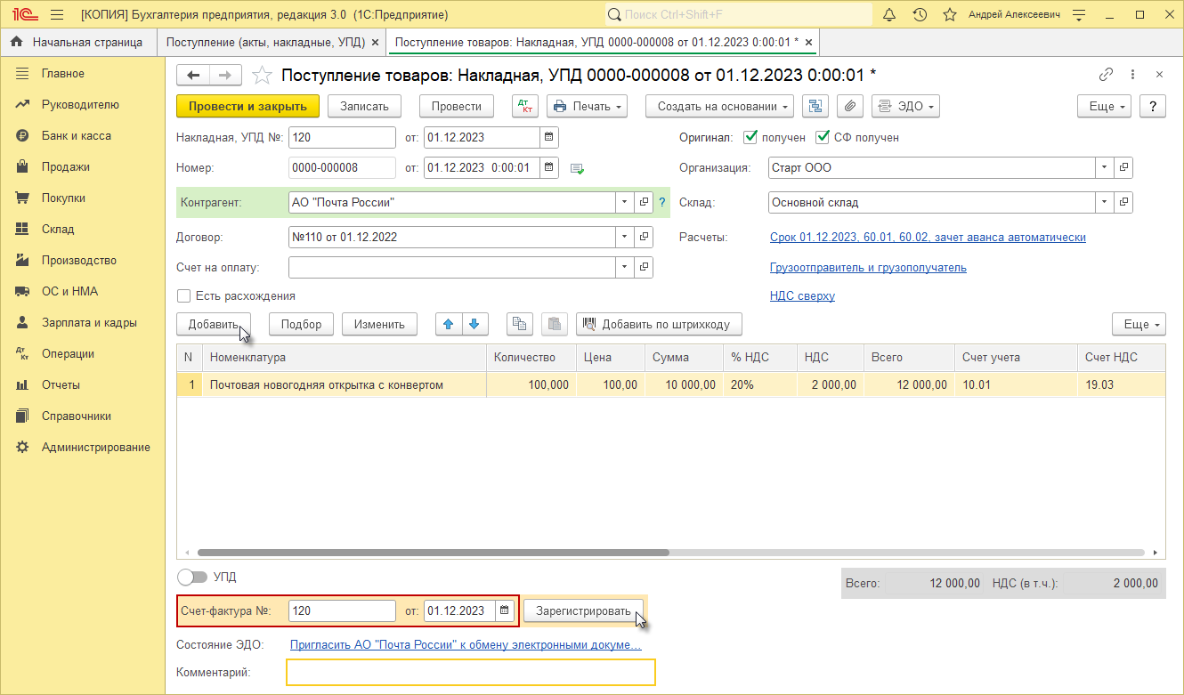Image resolution: width=1184 pixels, height=695 pixels.
Task: Go to home page icon tab
Action: pos(17,42)
